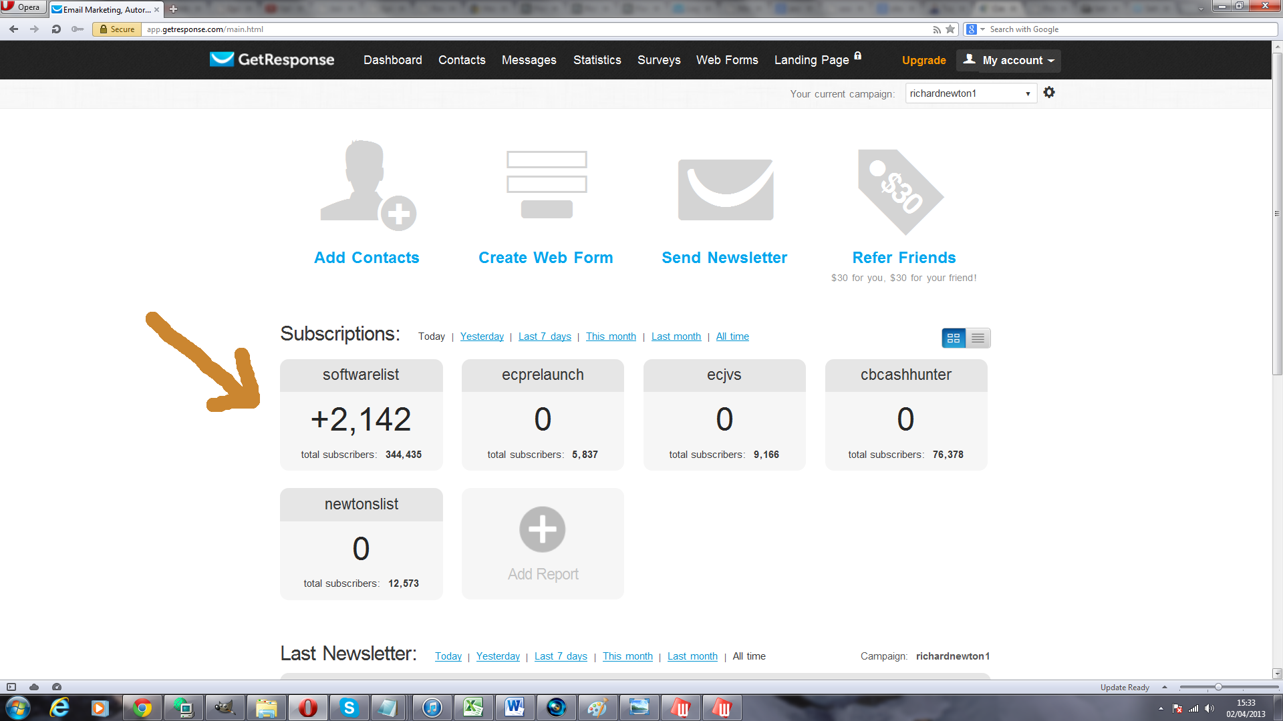Image resolution: width=1283 pixels, height=721 pixels.
Task: Click the Opera Link cloud icon
Action: click(34, 687)
